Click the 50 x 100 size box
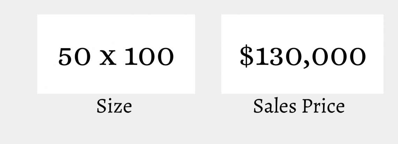 116,54
